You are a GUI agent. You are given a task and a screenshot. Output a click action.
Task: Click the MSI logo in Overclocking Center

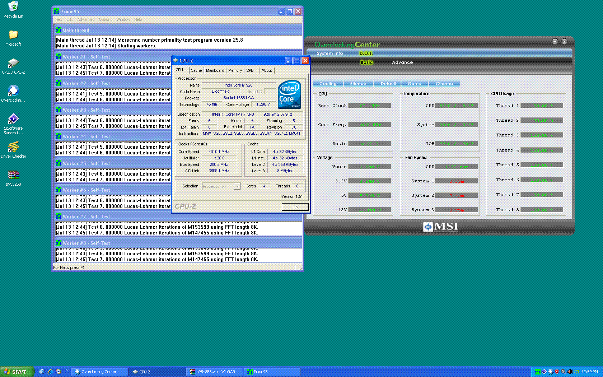pyautogui.click(x=440, y=227)
